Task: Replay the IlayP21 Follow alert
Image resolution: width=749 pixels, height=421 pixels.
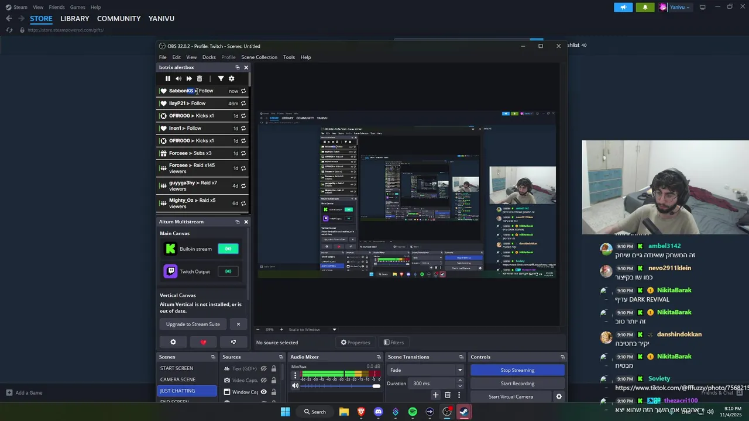Action: pos(243,103)
